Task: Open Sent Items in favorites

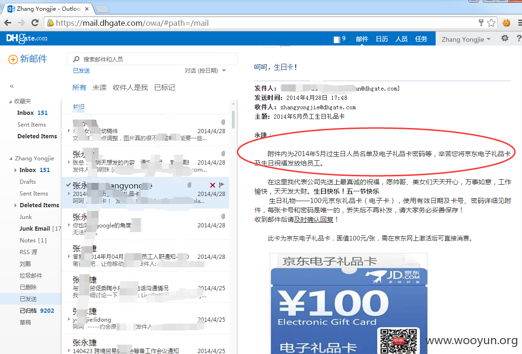Action: pos(31,124)
